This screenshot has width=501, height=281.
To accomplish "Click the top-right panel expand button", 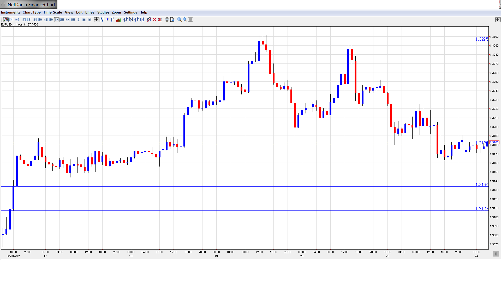I will 498,20.
